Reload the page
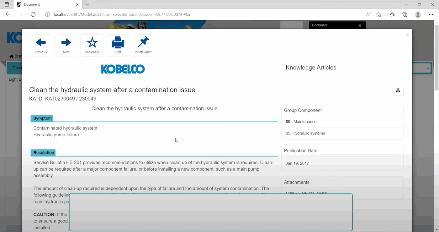 coord(33,14)
